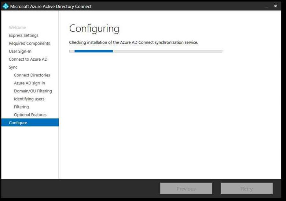This screenshot has height=201, width=286.
Task: Select the Filtering sub-step
Action: click(x=21, y=107)
